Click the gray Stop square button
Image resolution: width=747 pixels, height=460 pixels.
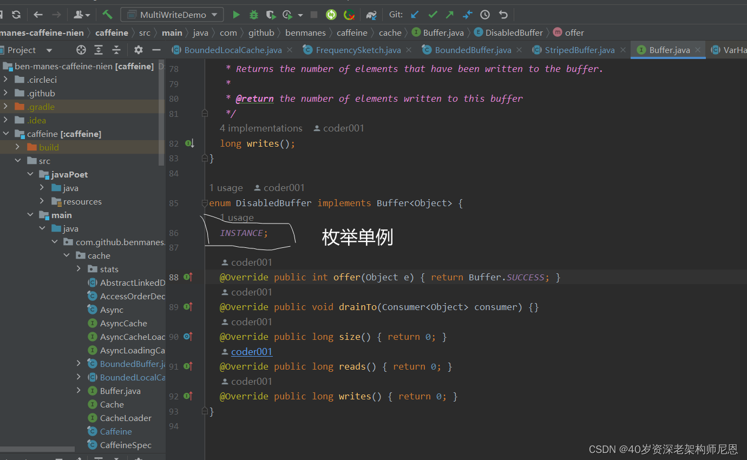(x=314, y=15)
